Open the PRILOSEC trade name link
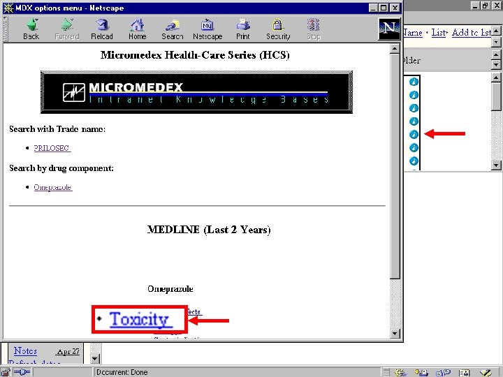Image resolution: width=503 pixels, height=377 pixels. point(52,148)
